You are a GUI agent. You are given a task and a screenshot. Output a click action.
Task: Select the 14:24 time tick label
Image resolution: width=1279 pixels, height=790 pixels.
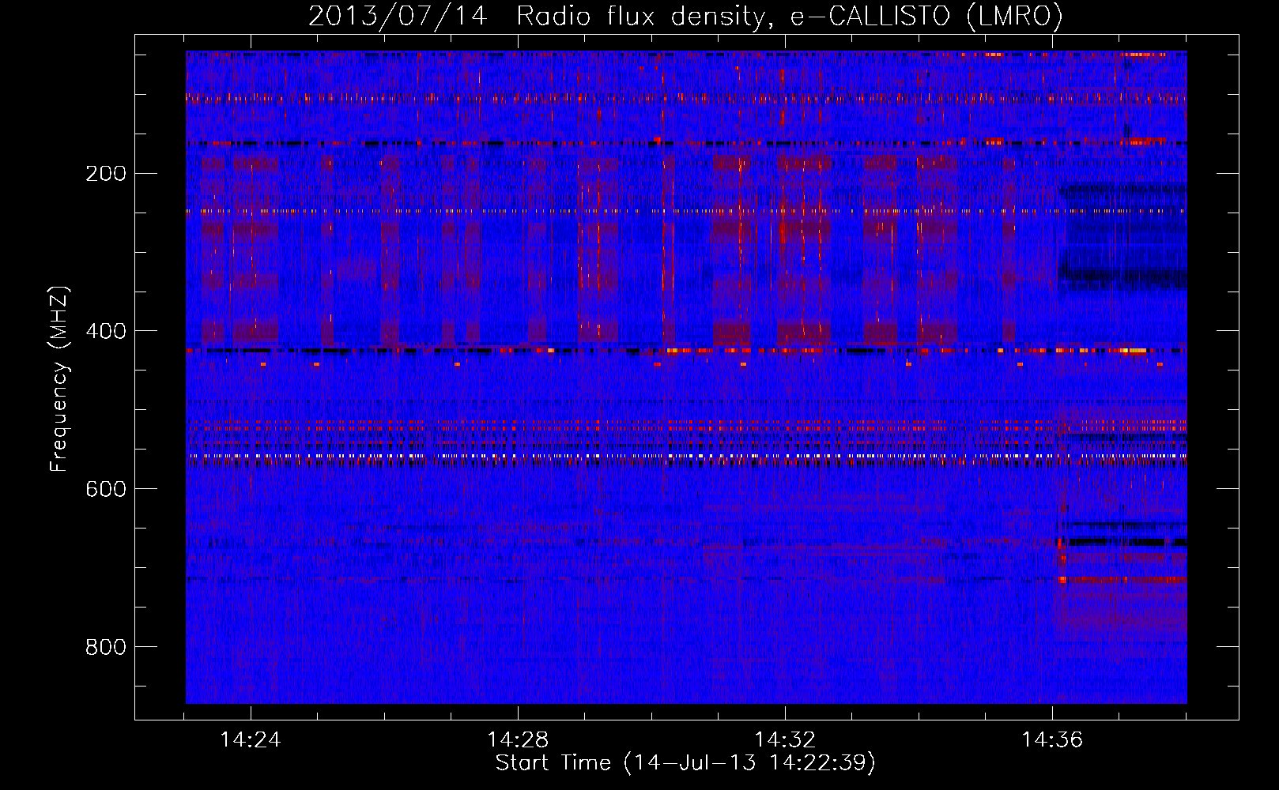click(251, 740)
